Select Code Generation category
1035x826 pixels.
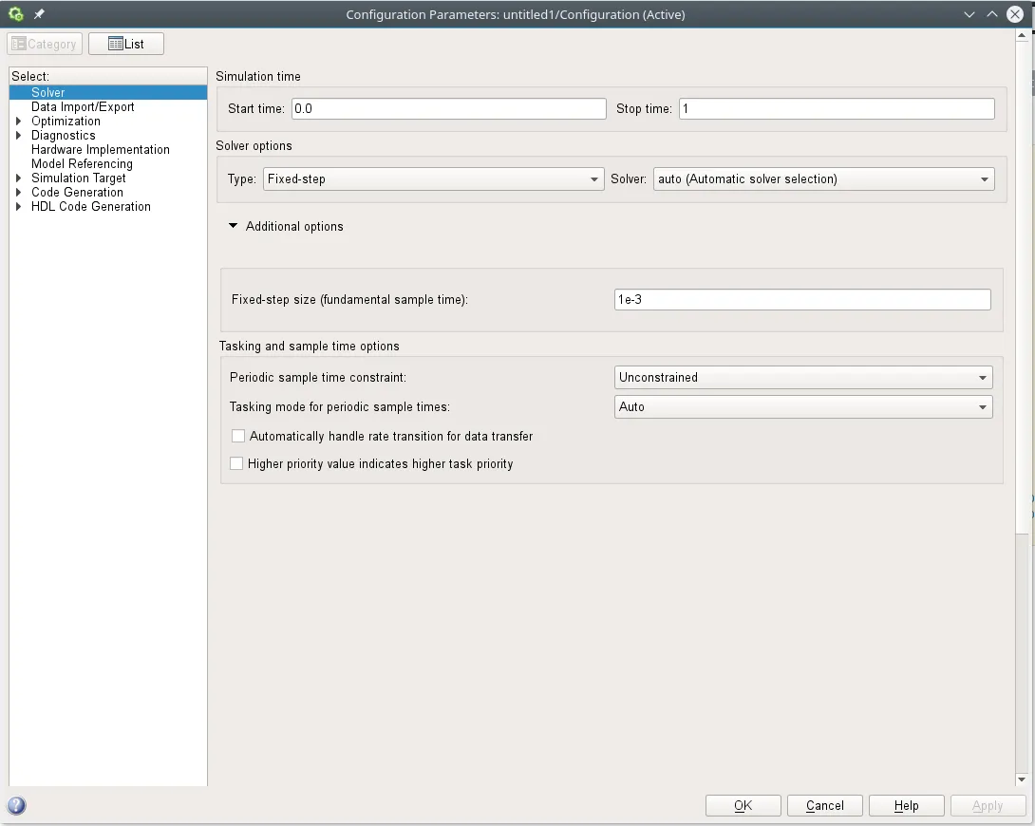pos(77,193)
